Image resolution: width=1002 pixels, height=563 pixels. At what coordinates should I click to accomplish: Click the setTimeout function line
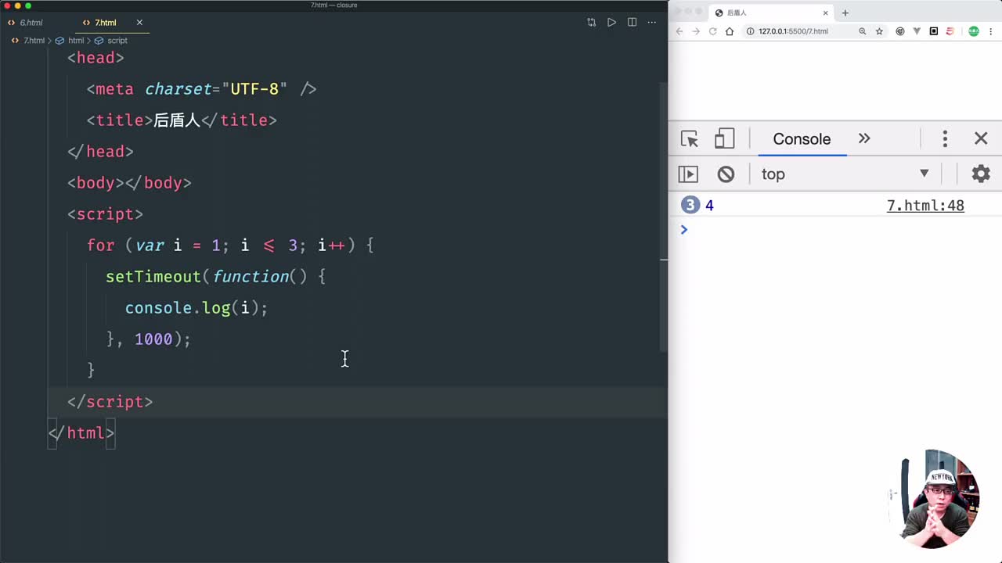tap(215, 277)
